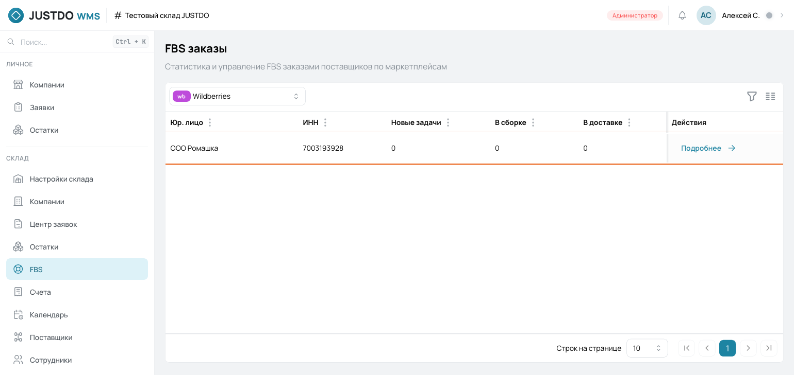Expand the Wildberries marketplace dropdown
This screenshot has height=375, width=794.
click(x=237, y=96)
